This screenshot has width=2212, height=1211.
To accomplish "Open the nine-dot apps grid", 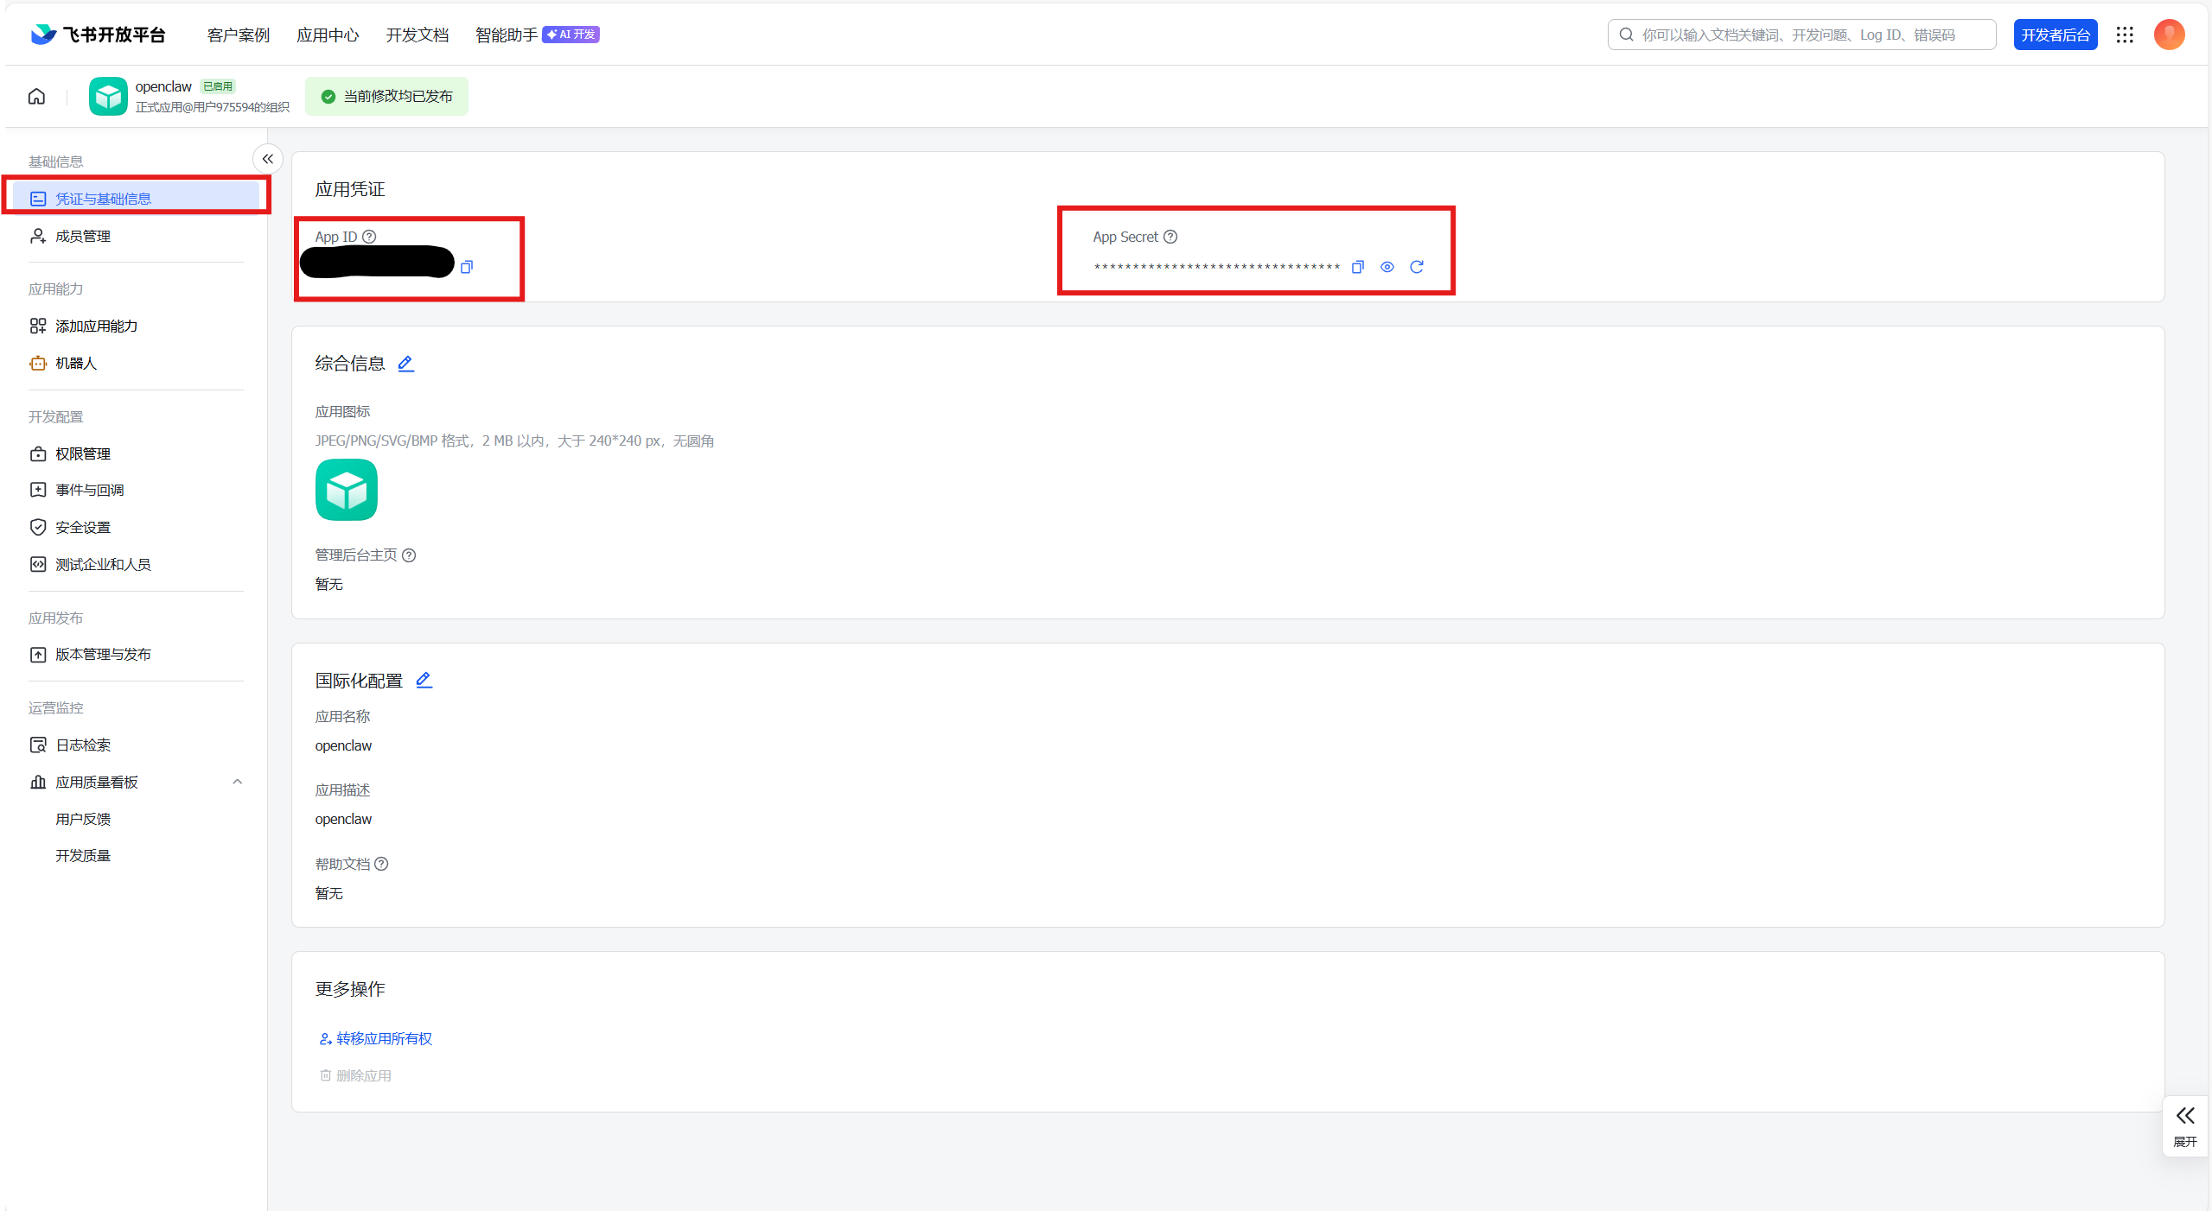I will point(2125,35).
